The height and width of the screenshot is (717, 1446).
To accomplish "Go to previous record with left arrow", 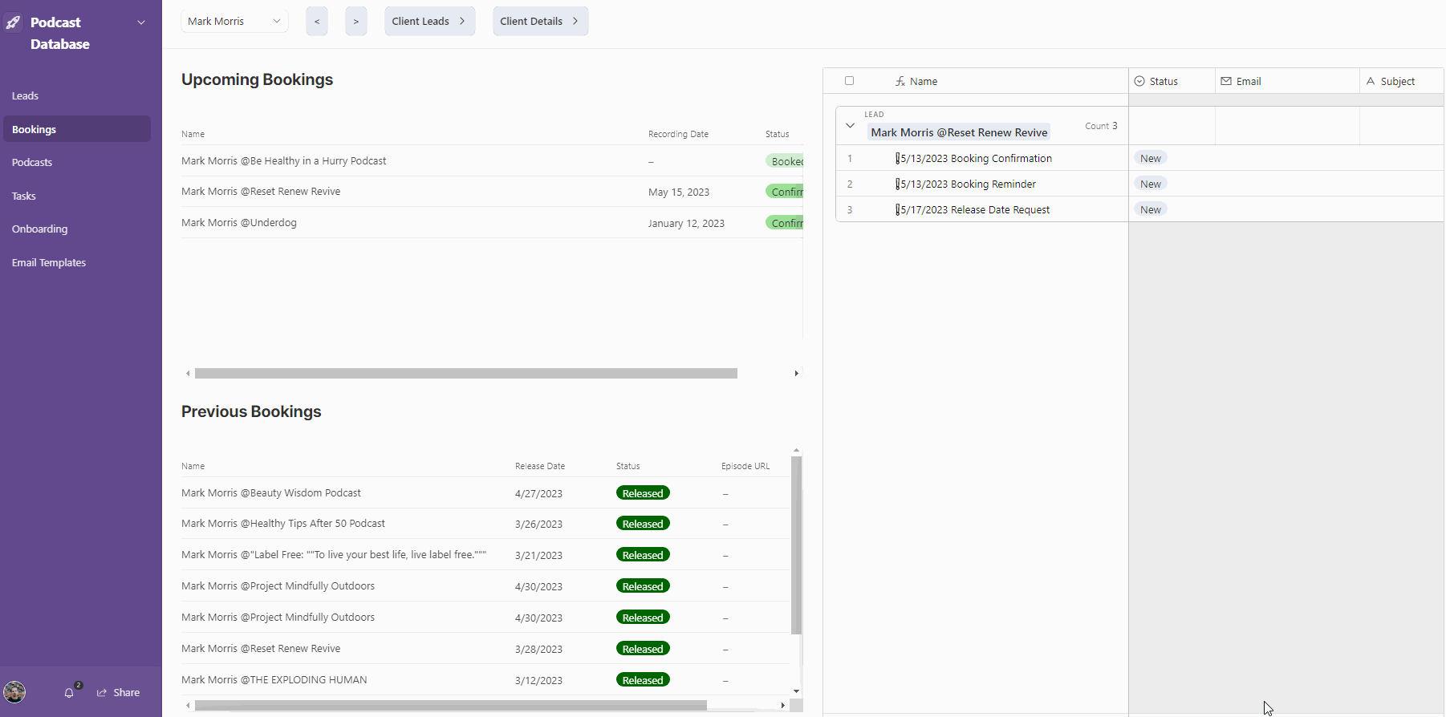I will [x=317, y=22].
